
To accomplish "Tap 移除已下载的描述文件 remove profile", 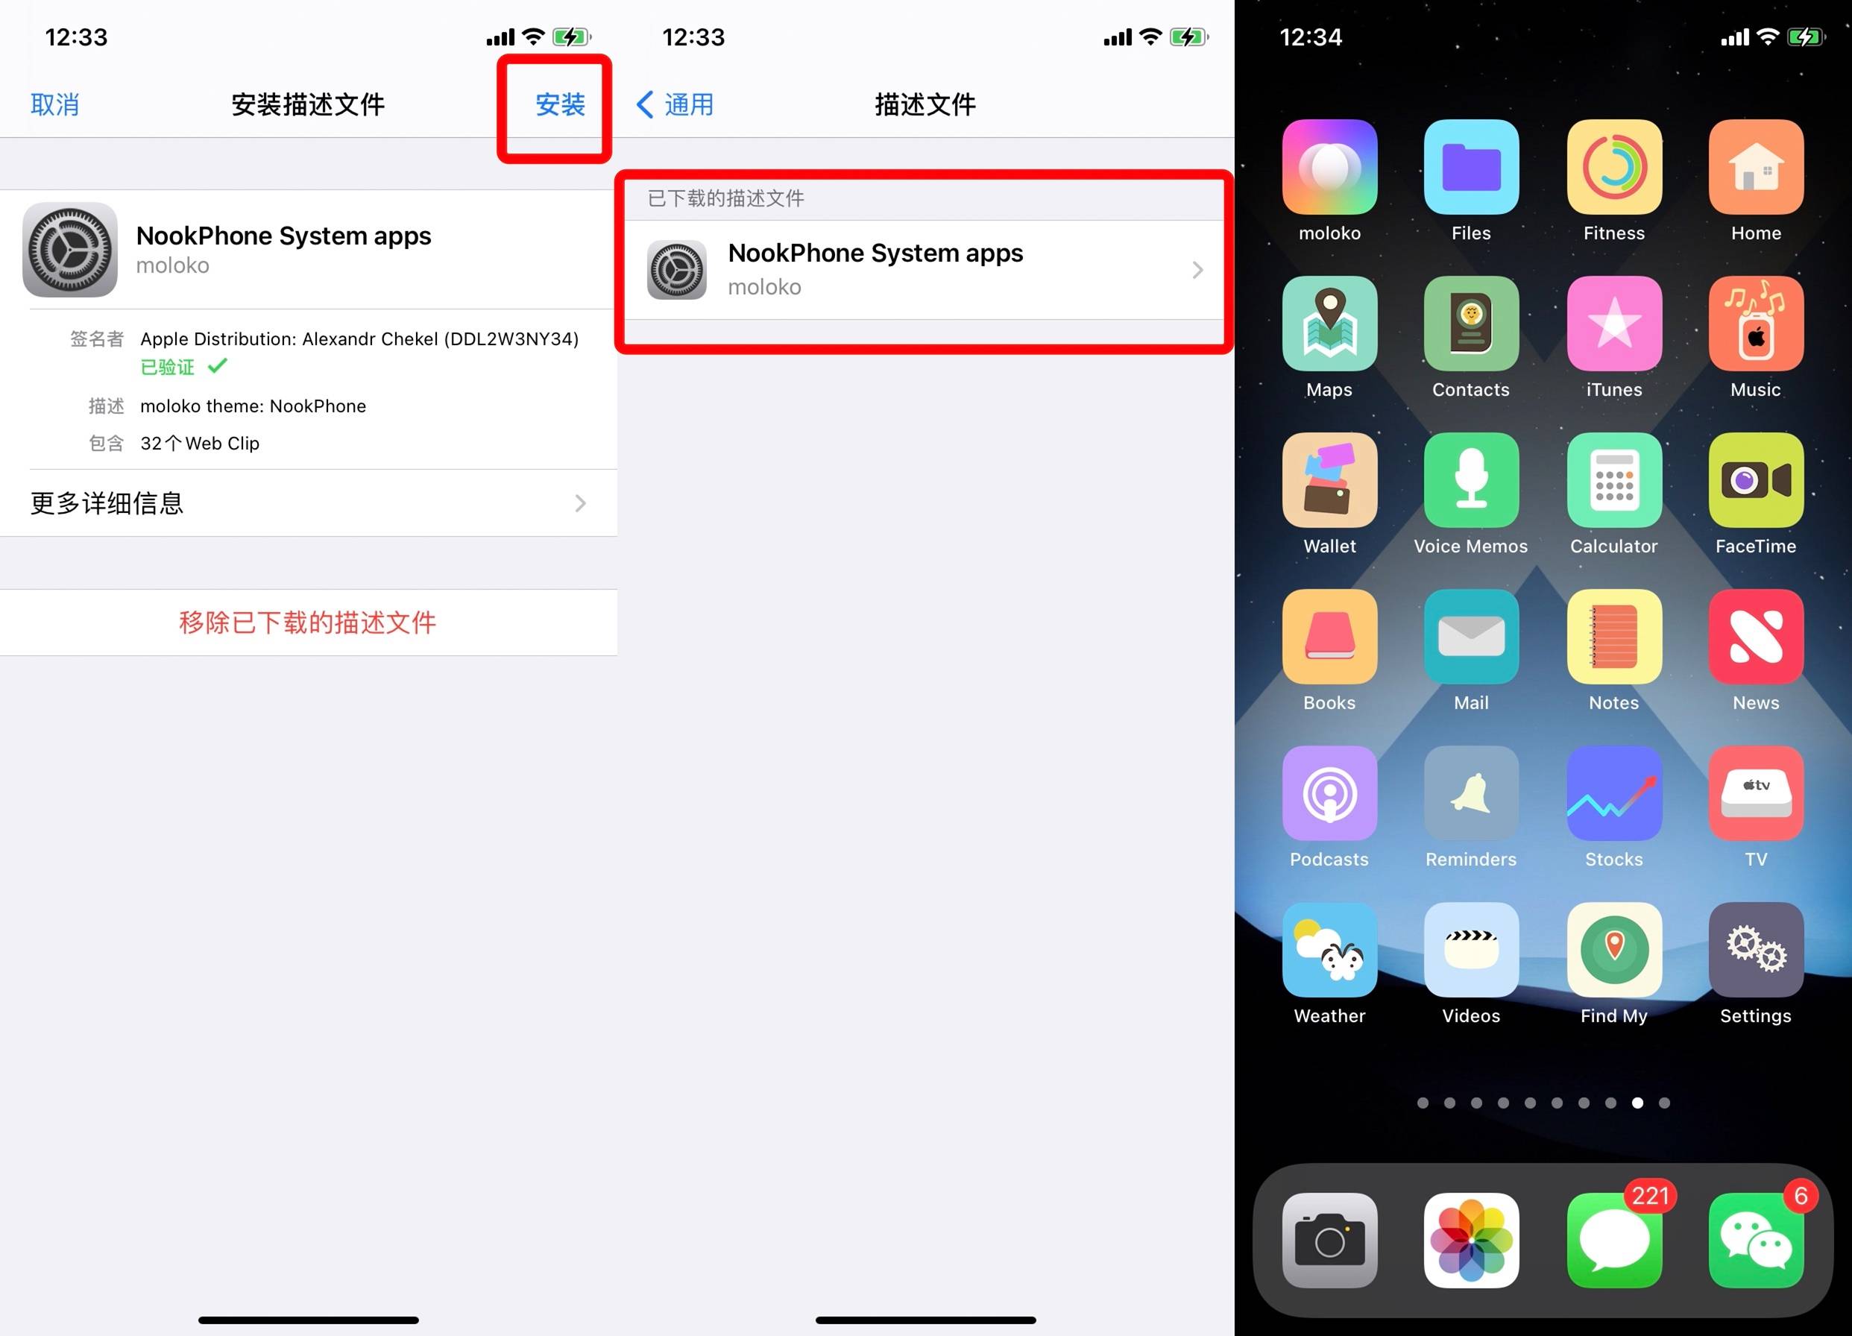I will (x=308, y=623).
